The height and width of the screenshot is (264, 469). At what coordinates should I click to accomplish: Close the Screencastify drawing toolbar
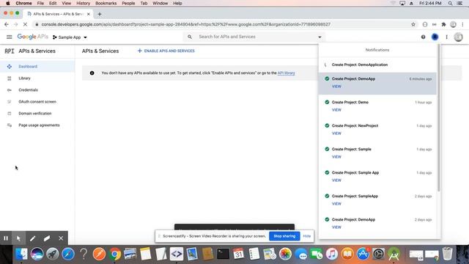61,238
